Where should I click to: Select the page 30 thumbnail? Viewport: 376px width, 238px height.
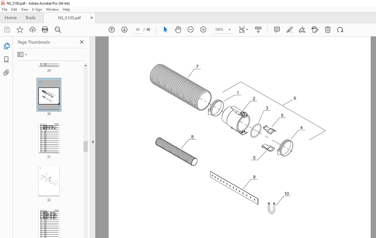(x=49, y=95)
